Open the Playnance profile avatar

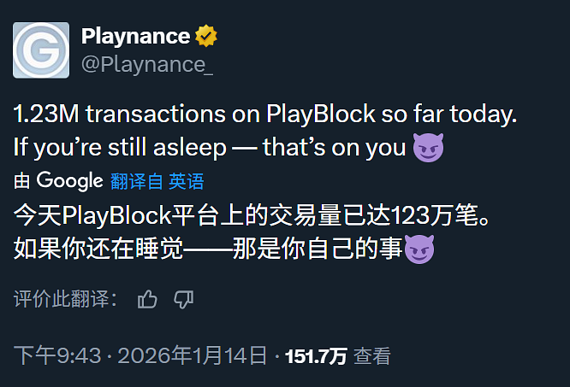pyautogui.click(x=40, y=50)
